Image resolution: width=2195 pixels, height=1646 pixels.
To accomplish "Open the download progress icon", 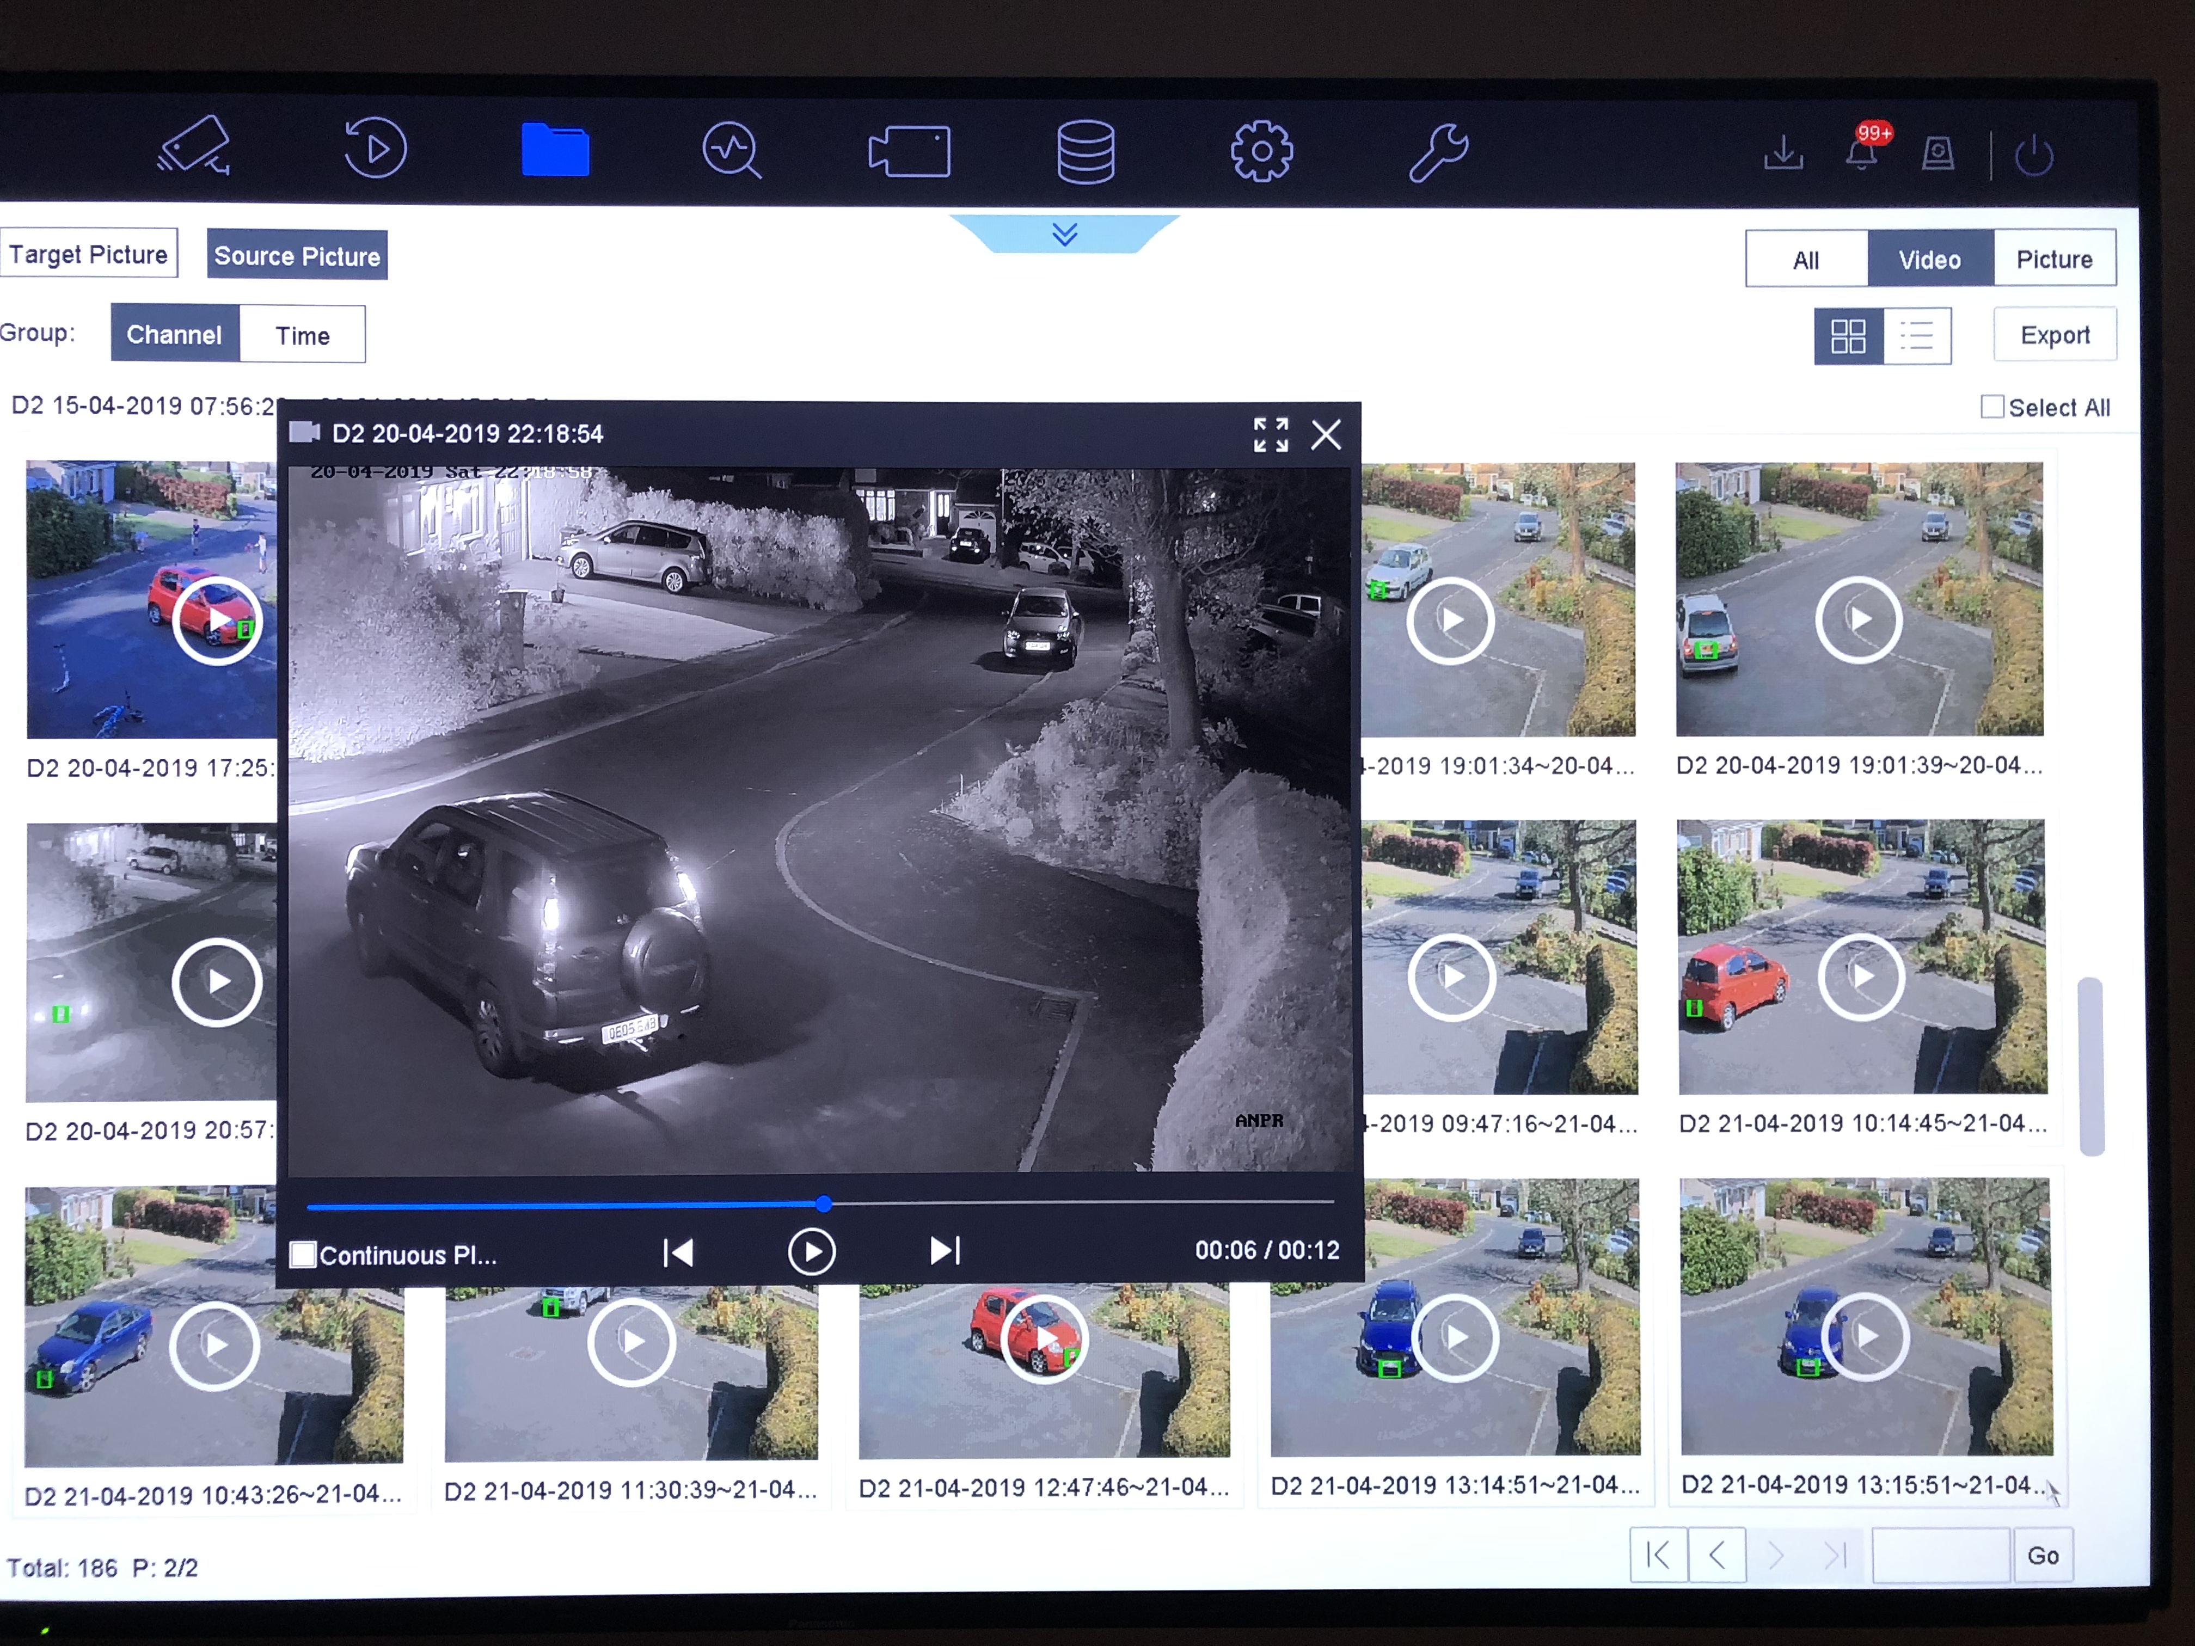I will tap(1783, 154).
